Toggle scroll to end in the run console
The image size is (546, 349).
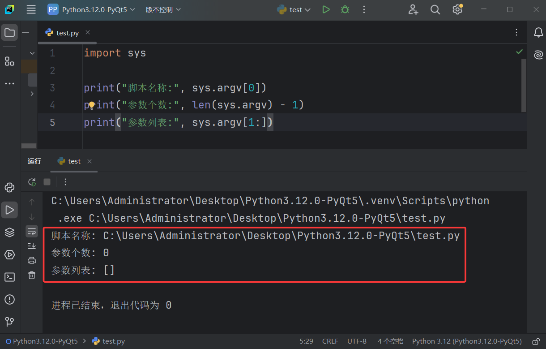[32, 246]
